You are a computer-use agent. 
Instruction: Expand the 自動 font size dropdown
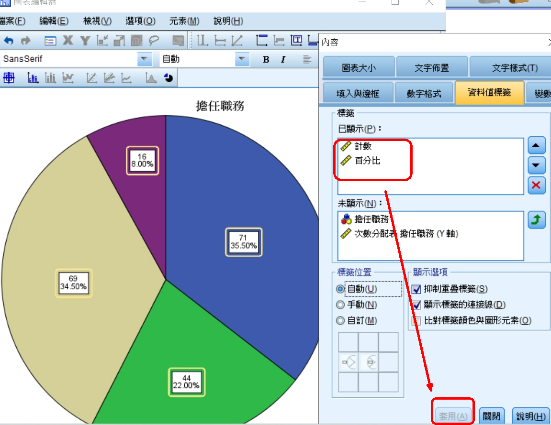[x=242, y=60]
